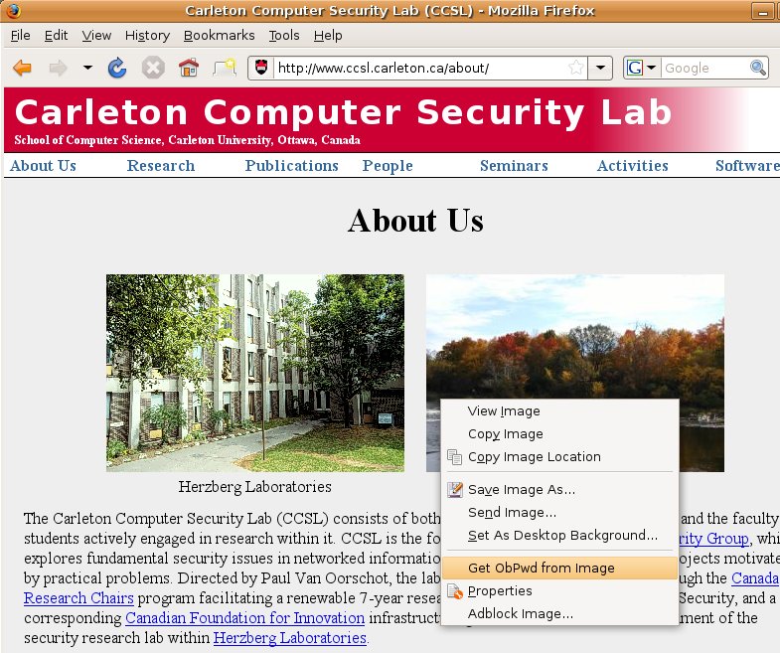The width and height of the screenshot is (780, 653).
Task: Click the Herzberg Laboratories building photo
Action: click(255, 373)
